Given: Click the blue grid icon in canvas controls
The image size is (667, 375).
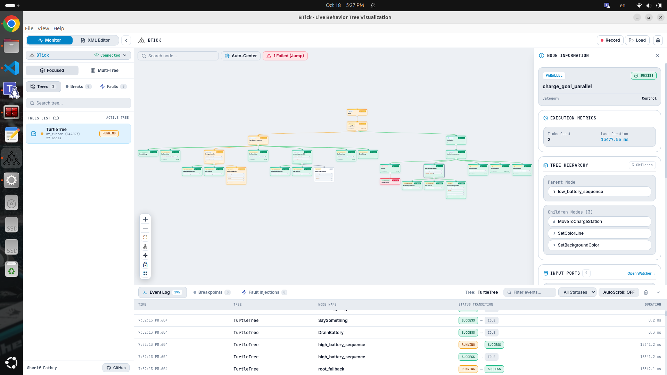Looking at the screenshot, I should pos(145,274).
